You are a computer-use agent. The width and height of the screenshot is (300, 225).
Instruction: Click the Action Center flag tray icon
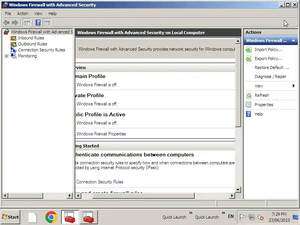(242, 217)
